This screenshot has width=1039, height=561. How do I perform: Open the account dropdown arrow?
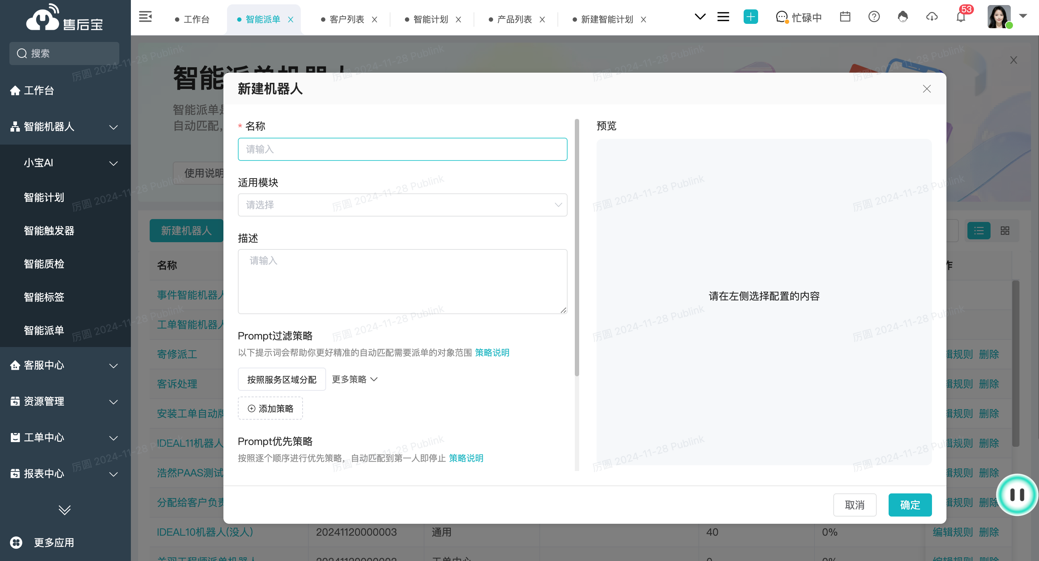[x=1023, y=16]
